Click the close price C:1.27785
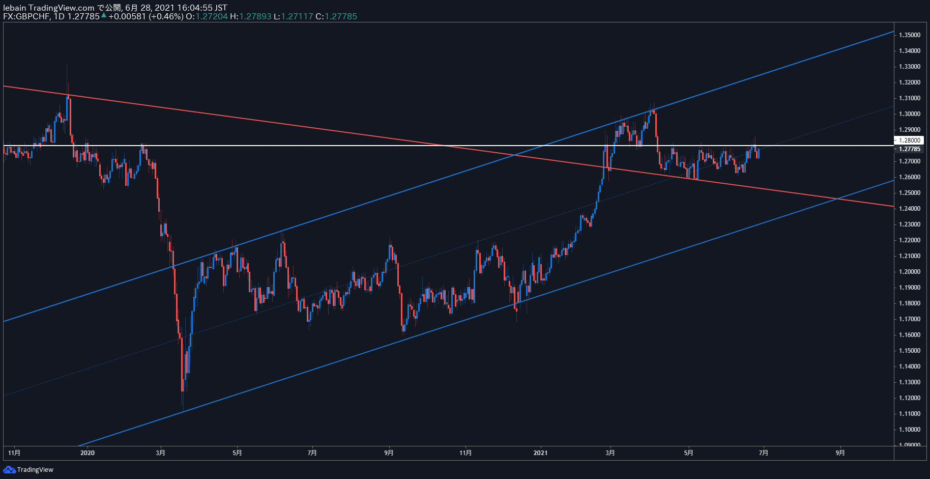Viewport: 930px width, 479px height. tap(336, 16)
